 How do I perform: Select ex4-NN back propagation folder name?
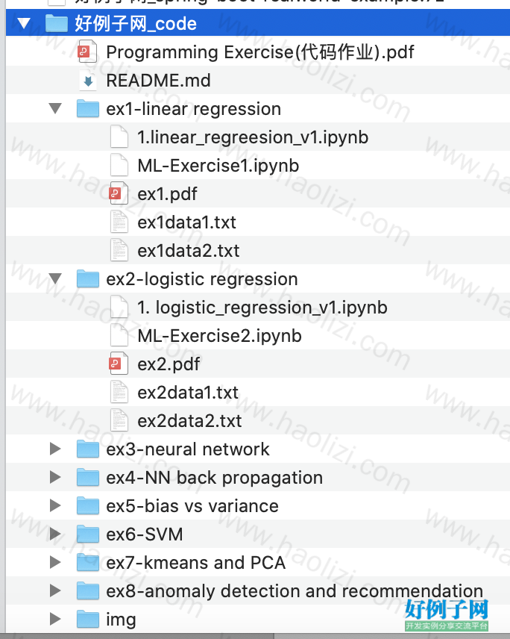point(215,478)
